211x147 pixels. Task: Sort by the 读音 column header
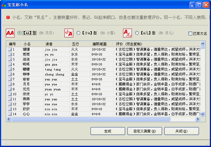coord(56,44)
